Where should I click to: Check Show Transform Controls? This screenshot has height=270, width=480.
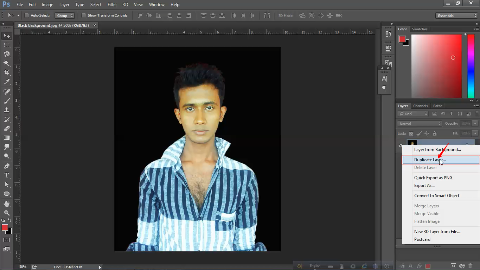pos(84,15)
